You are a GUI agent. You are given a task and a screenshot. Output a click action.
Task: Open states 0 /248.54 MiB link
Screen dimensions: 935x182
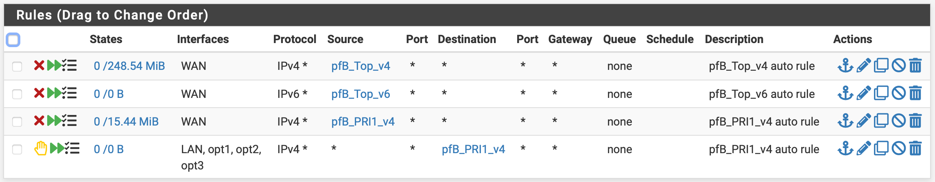[x=129, y=66]
